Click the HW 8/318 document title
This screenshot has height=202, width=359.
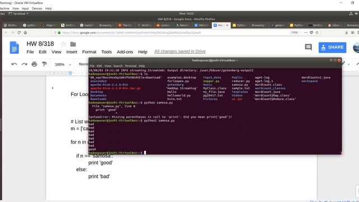(40, 44)
